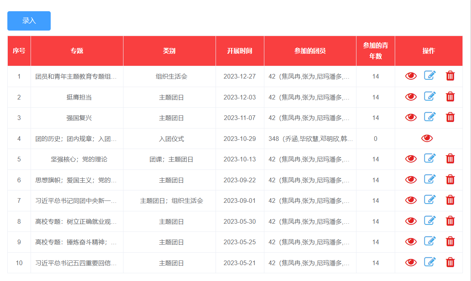Click the blue 录入 button
This screenshot has height=281, width=471.
(x=29, y=21)
